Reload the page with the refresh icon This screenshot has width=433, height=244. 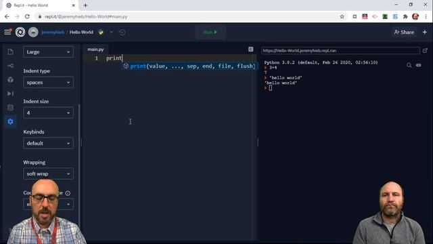[27, 16]
